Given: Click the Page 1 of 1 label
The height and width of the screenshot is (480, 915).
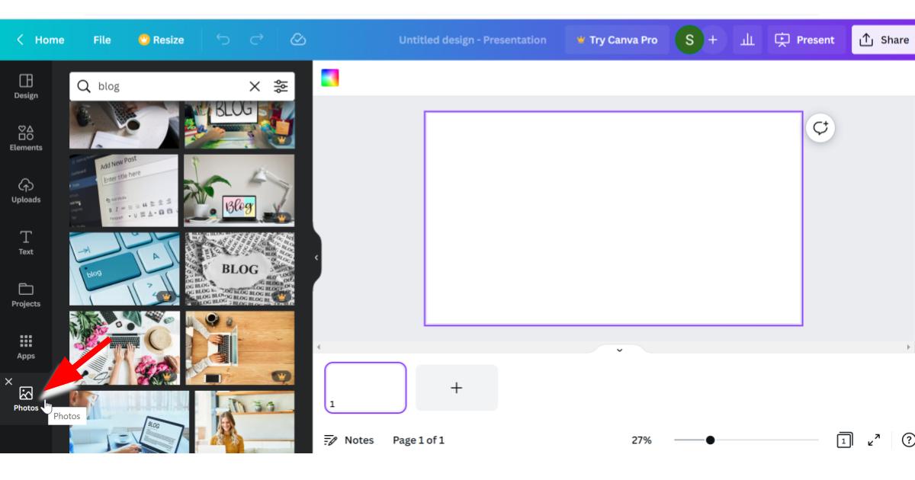Looking at the screenshot, I should pyautogui.click(x=419, y=440).
